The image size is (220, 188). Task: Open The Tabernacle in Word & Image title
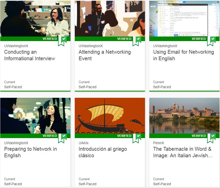(x=183, y=152)
